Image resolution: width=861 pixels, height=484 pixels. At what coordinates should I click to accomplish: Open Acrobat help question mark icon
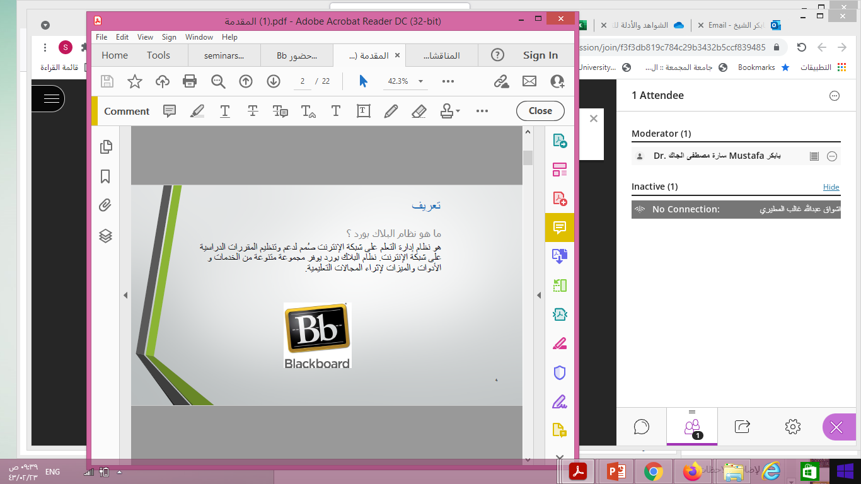point(498,55)
